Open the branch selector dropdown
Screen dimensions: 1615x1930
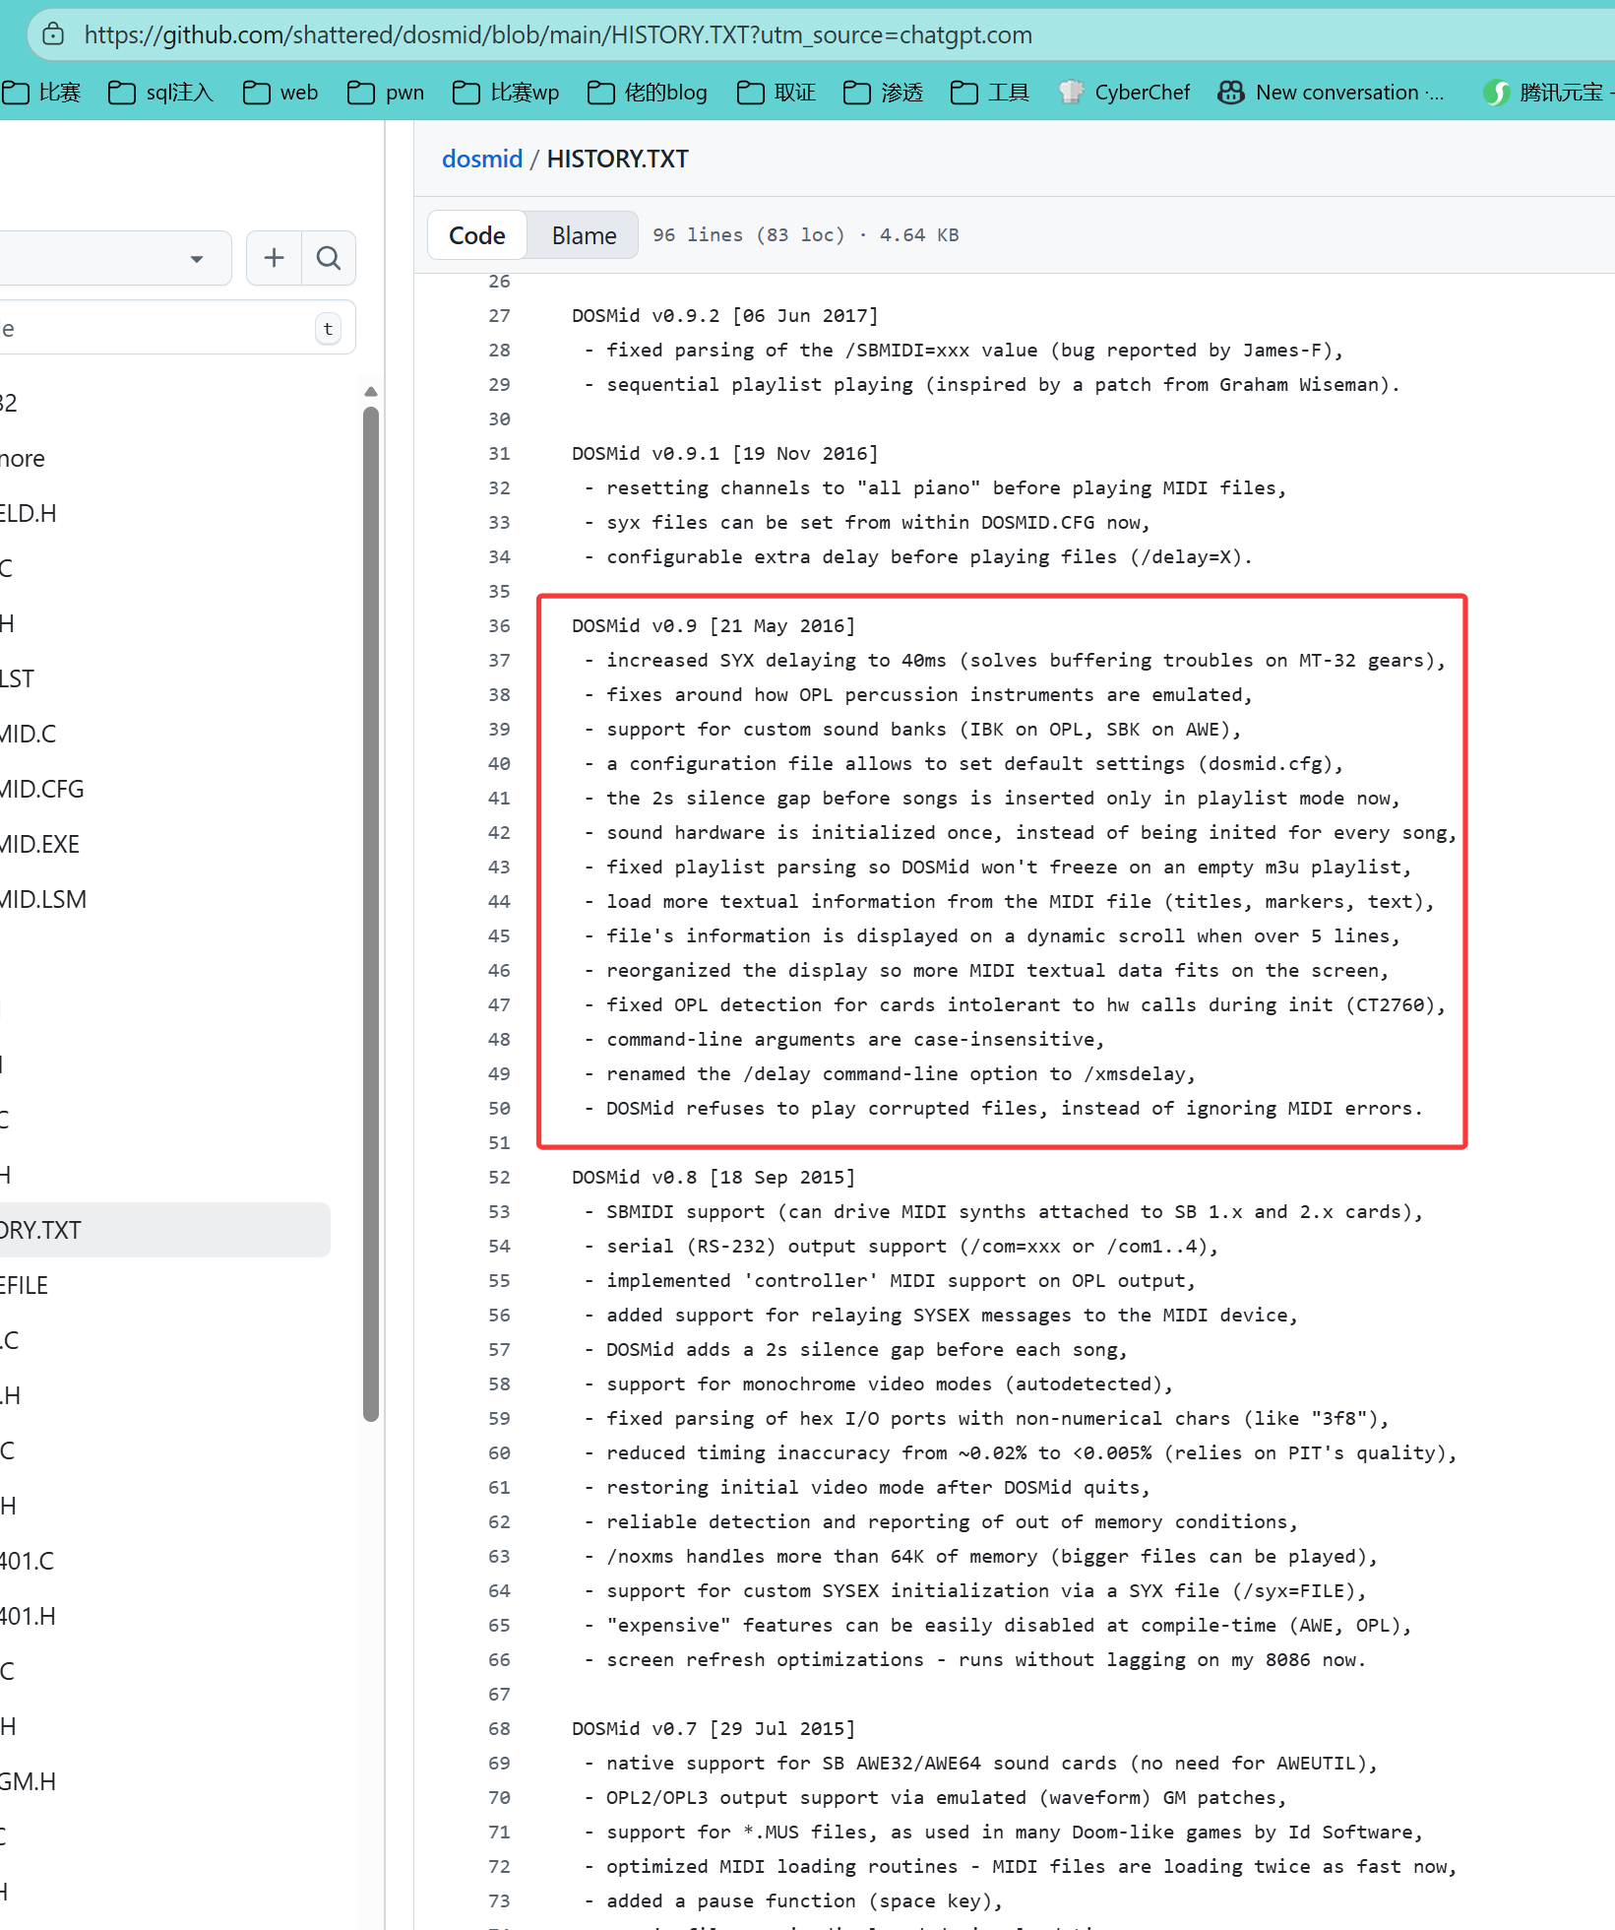tap(115, 258)
